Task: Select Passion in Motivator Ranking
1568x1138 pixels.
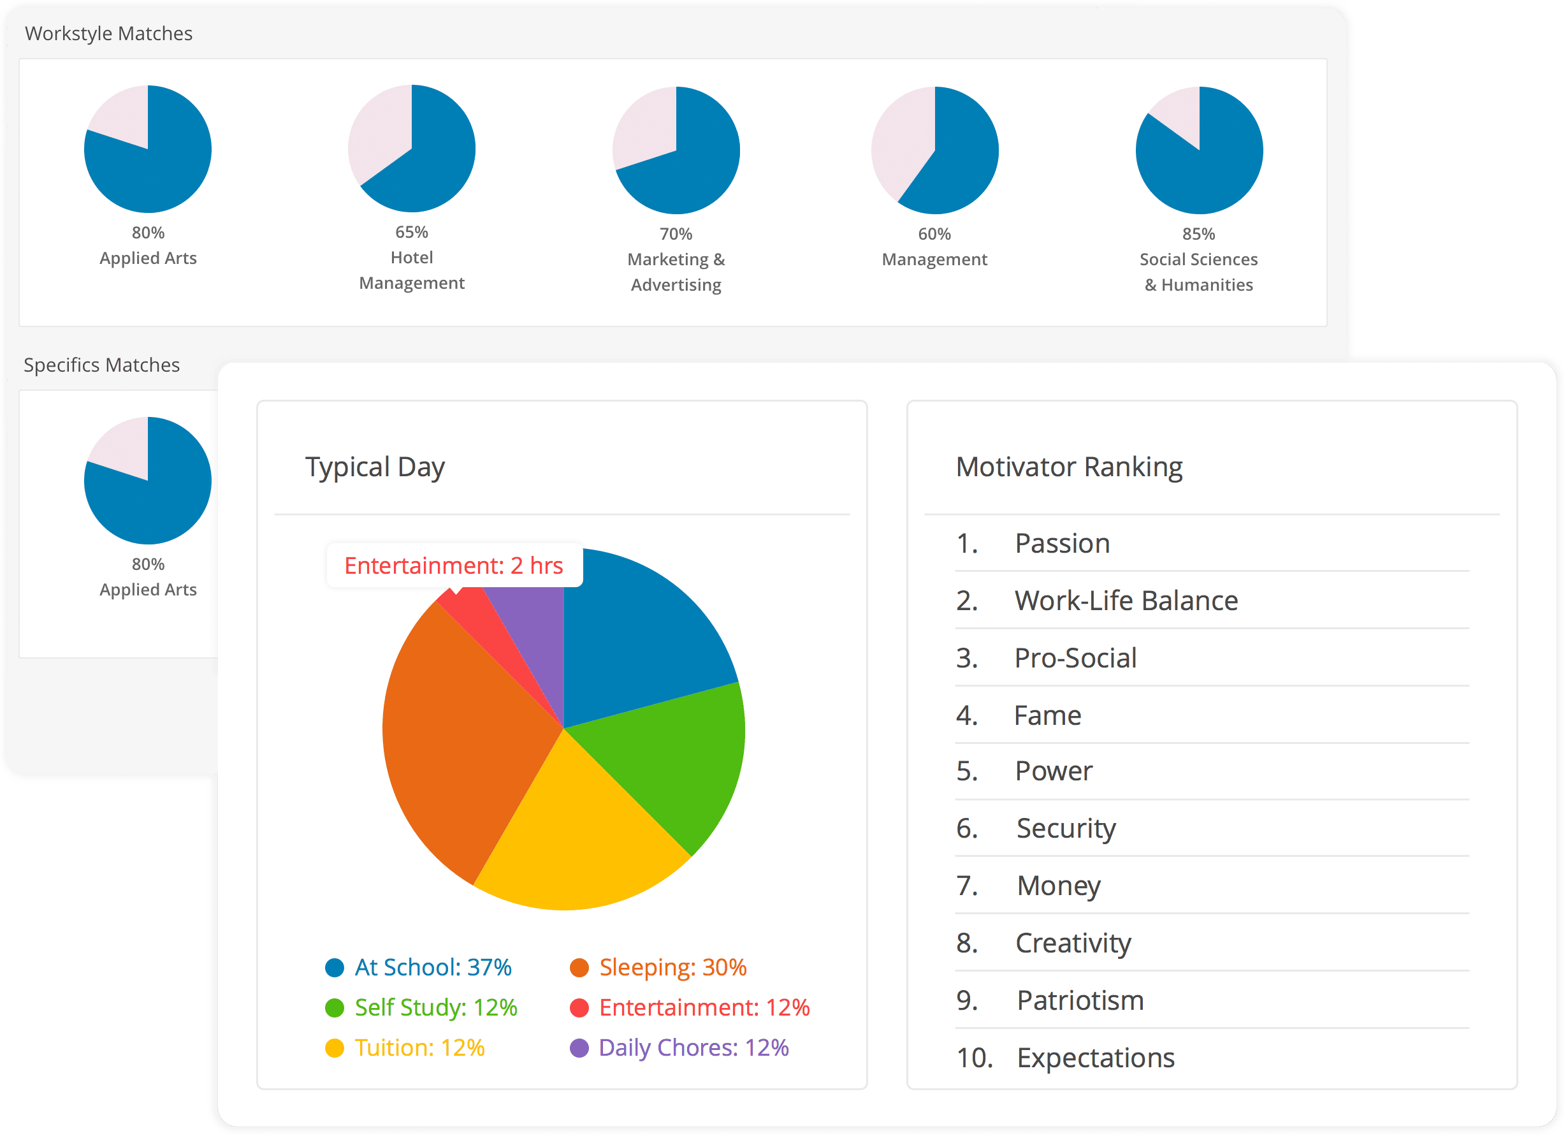Action: (1062, 543)
